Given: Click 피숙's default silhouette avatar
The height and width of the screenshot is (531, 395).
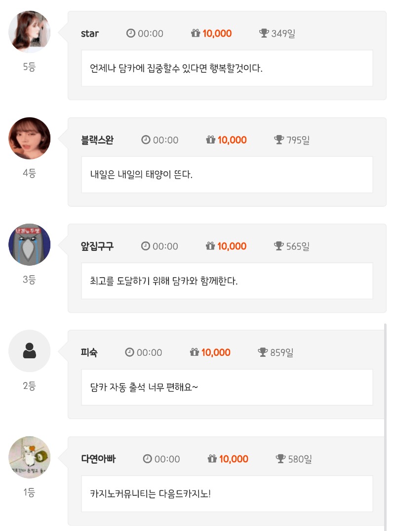Looking at the screenshot, I should click(x=30, y=351).
